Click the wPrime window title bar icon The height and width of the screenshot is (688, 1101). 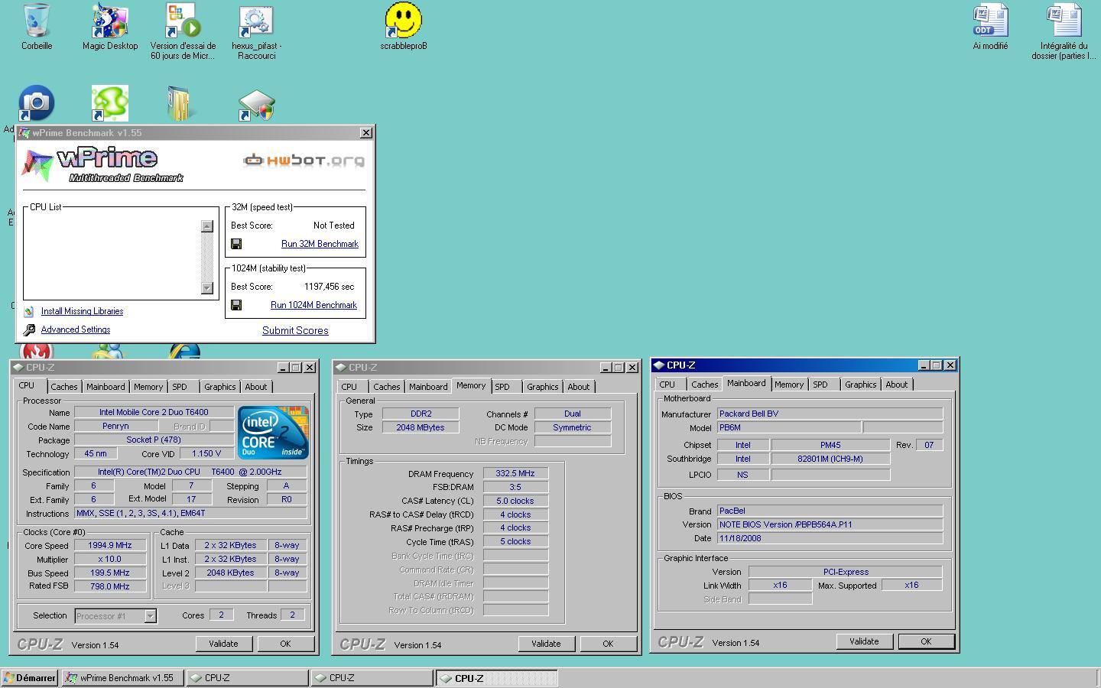[x=24, y=133]
